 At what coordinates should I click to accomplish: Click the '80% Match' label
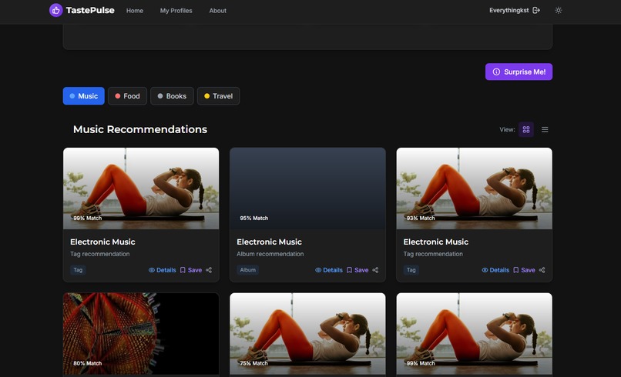(88, 363)
